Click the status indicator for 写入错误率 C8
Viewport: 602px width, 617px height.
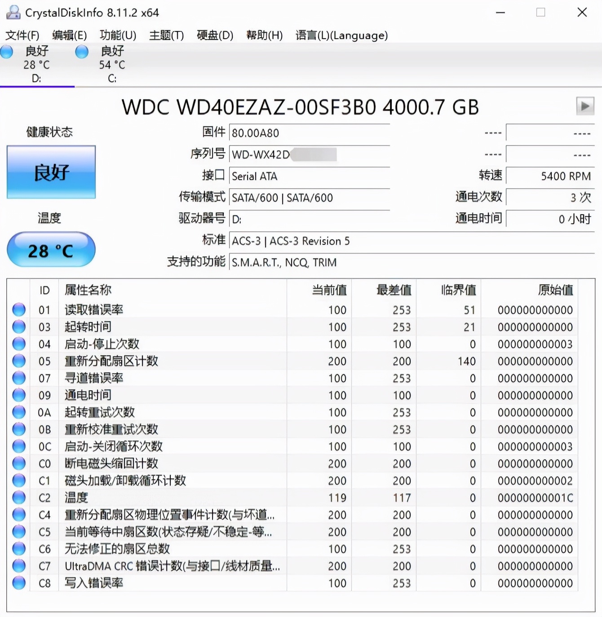tap(19, 582)
